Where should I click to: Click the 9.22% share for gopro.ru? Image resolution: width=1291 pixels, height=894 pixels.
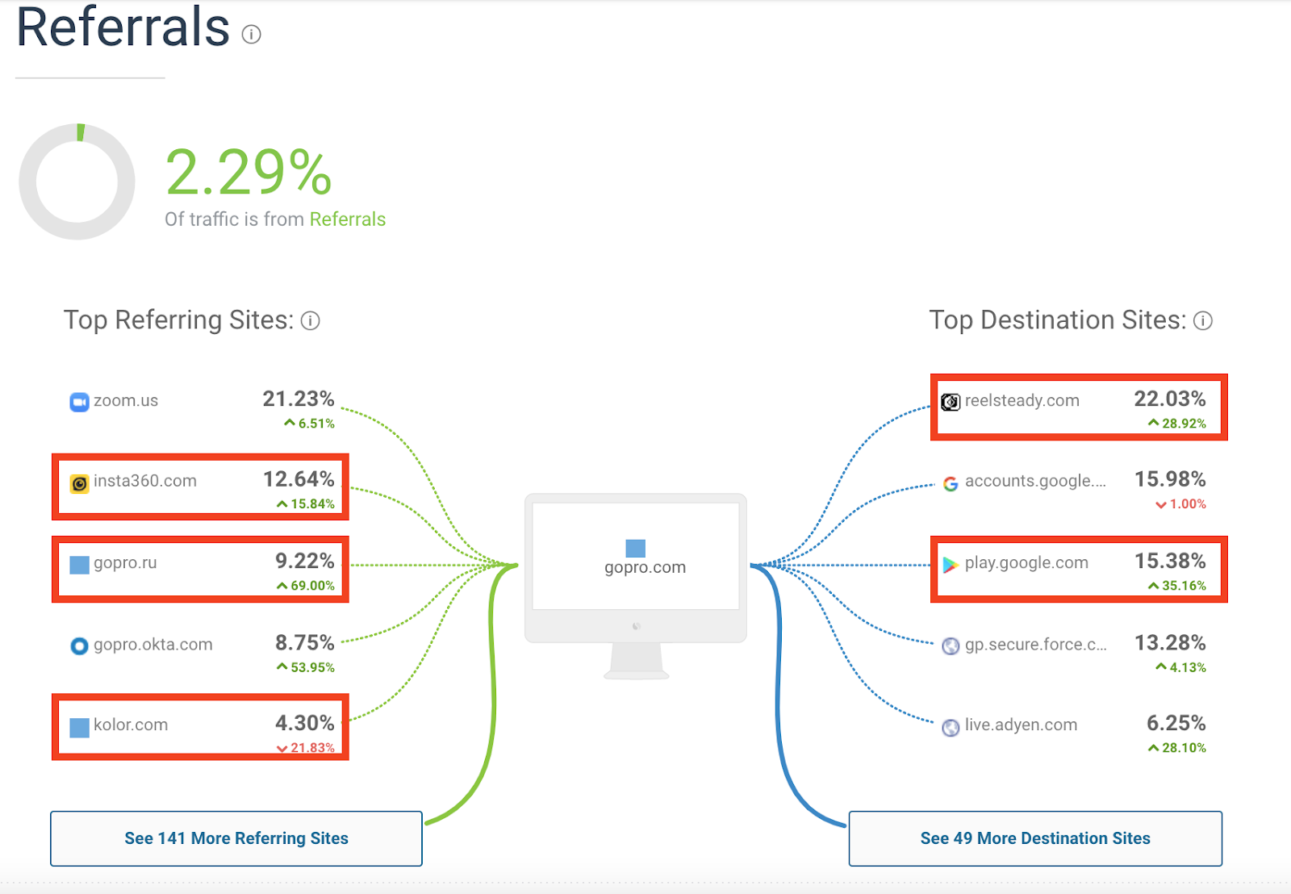click(305, 561)
